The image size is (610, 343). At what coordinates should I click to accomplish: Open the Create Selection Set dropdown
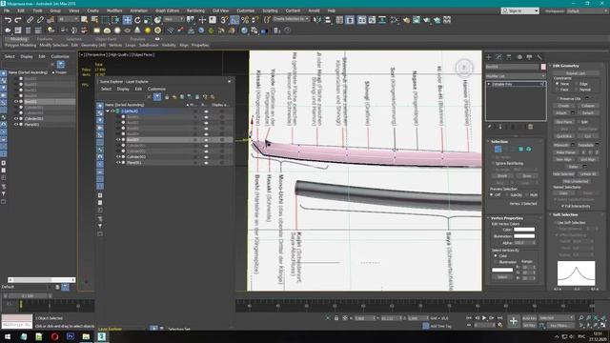(x=291, y=19)
